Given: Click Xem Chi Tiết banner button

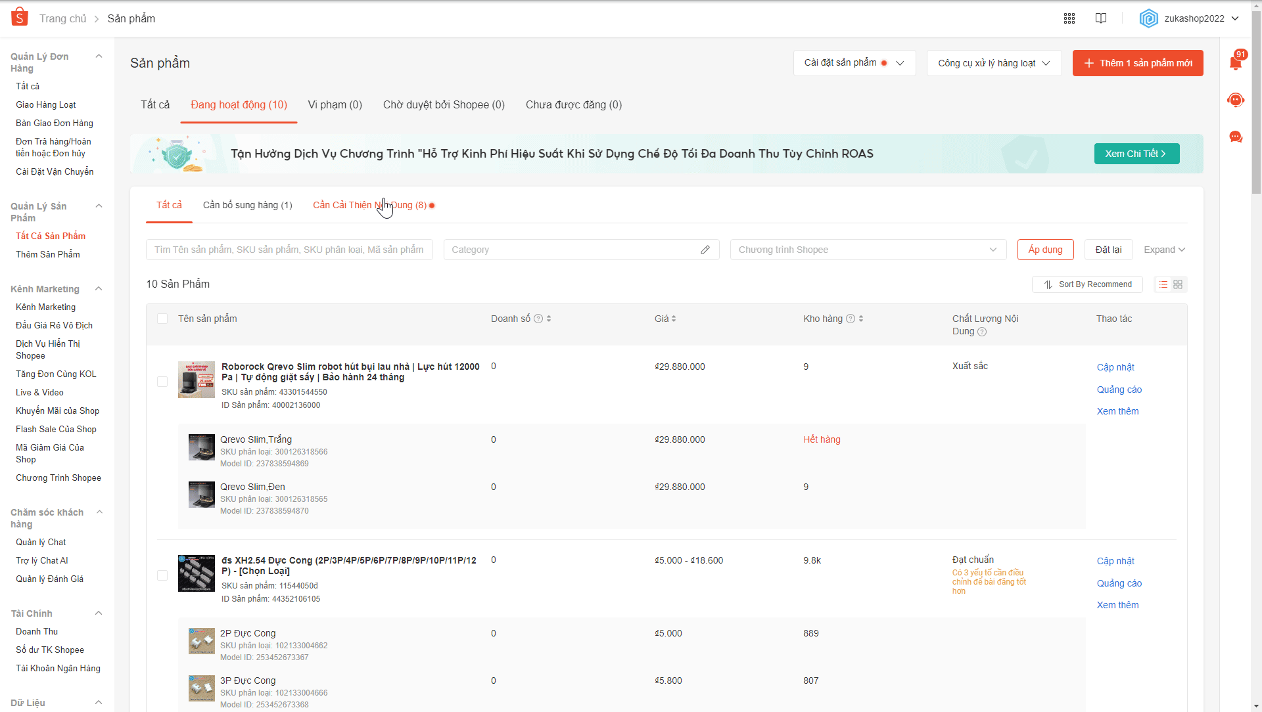Looking at the screenshot, I should tap(1136, 154).
